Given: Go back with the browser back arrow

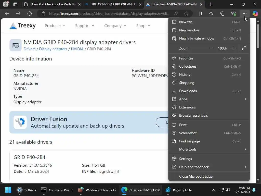Looking at the screenshot, I should [7, 14].
